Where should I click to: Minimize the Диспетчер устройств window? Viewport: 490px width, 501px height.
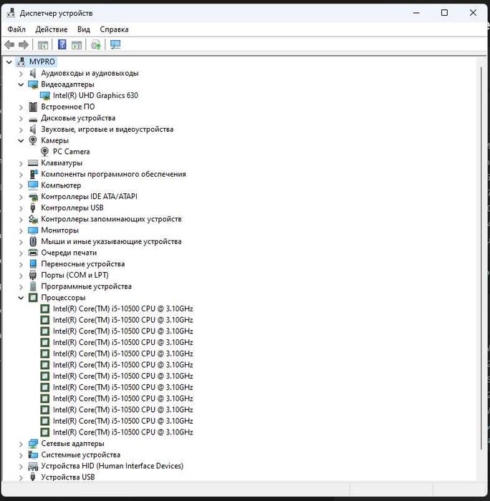416,13
